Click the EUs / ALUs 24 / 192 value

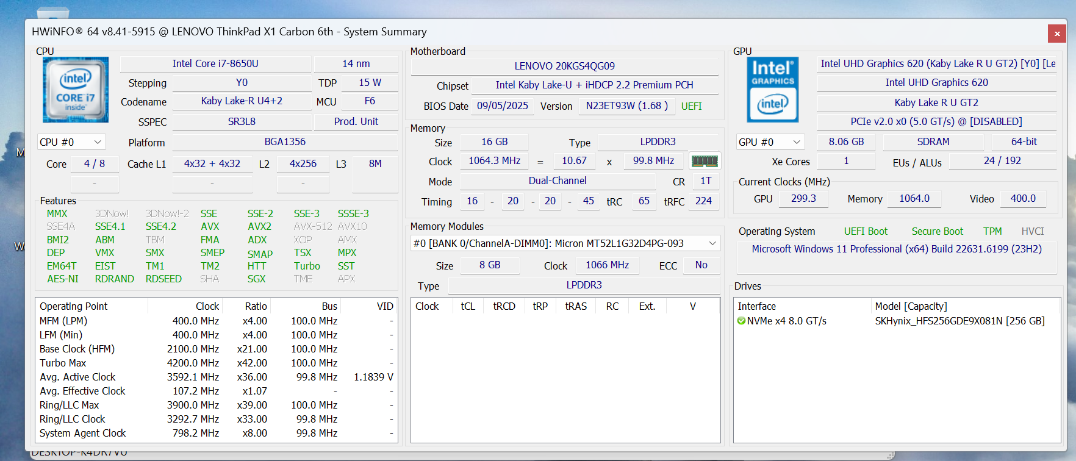1003,160
